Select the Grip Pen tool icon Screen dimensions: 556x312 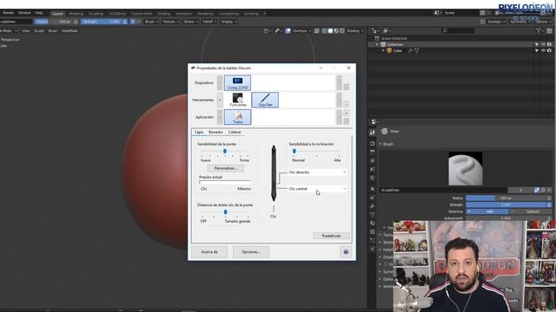[x=265, y=100]
